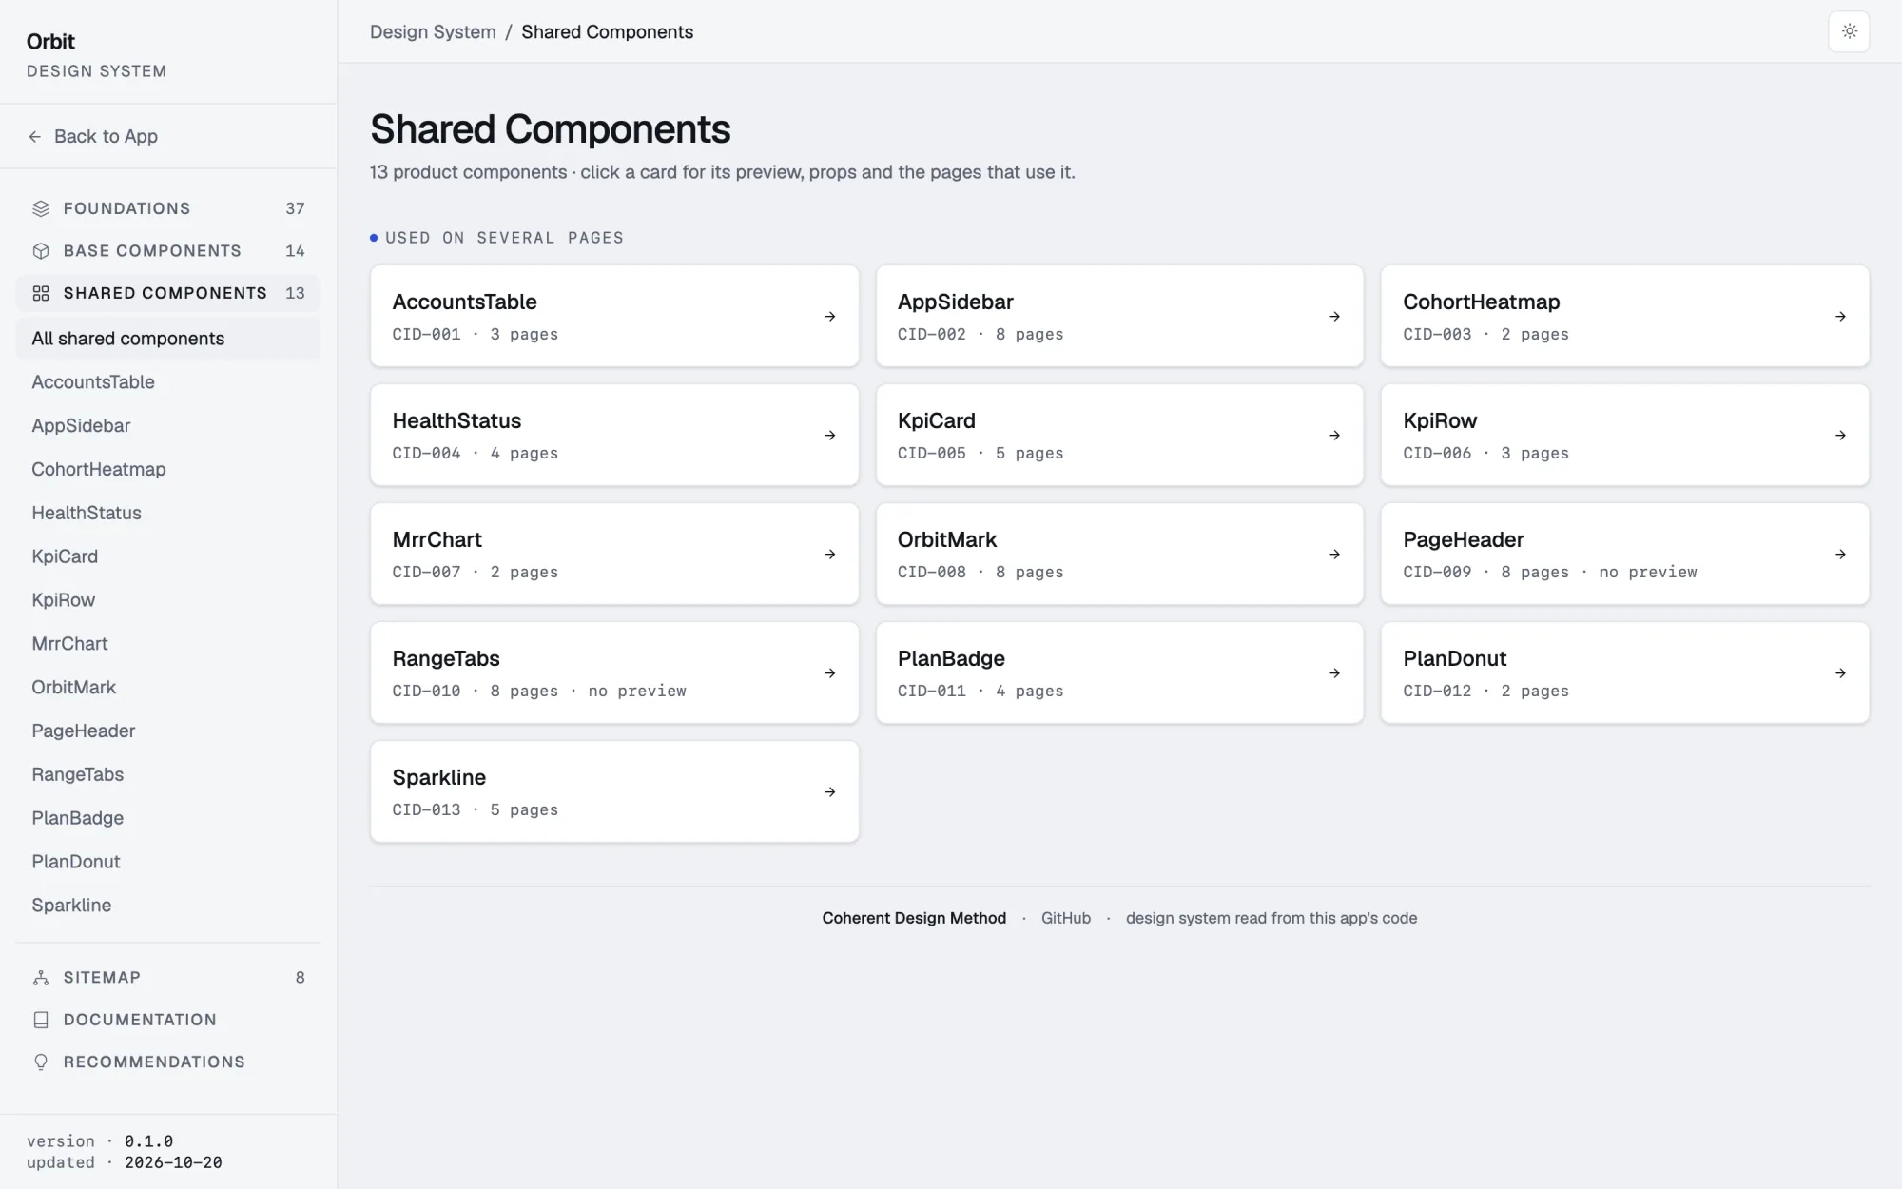Open the PlanDonut card title
This screenshot has height=1189, width=1902.
coord(1455,658)
